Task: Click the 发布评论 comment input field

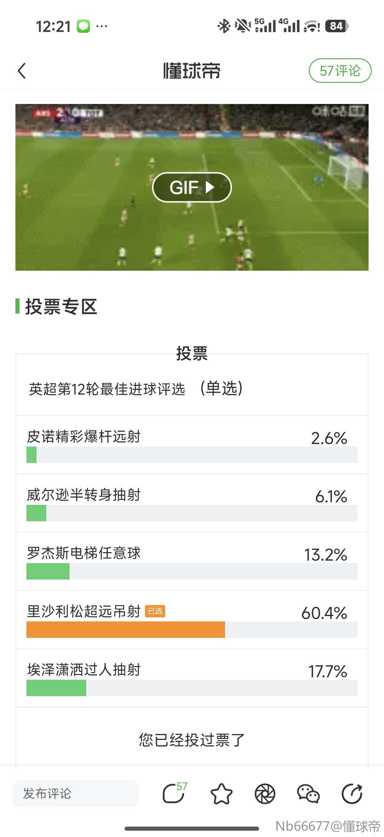Action: coord(76,794)
